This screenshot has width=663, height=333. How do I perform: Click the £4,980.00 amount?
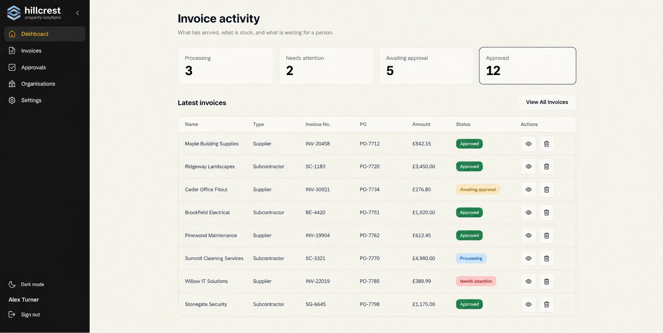coord(424,258)
